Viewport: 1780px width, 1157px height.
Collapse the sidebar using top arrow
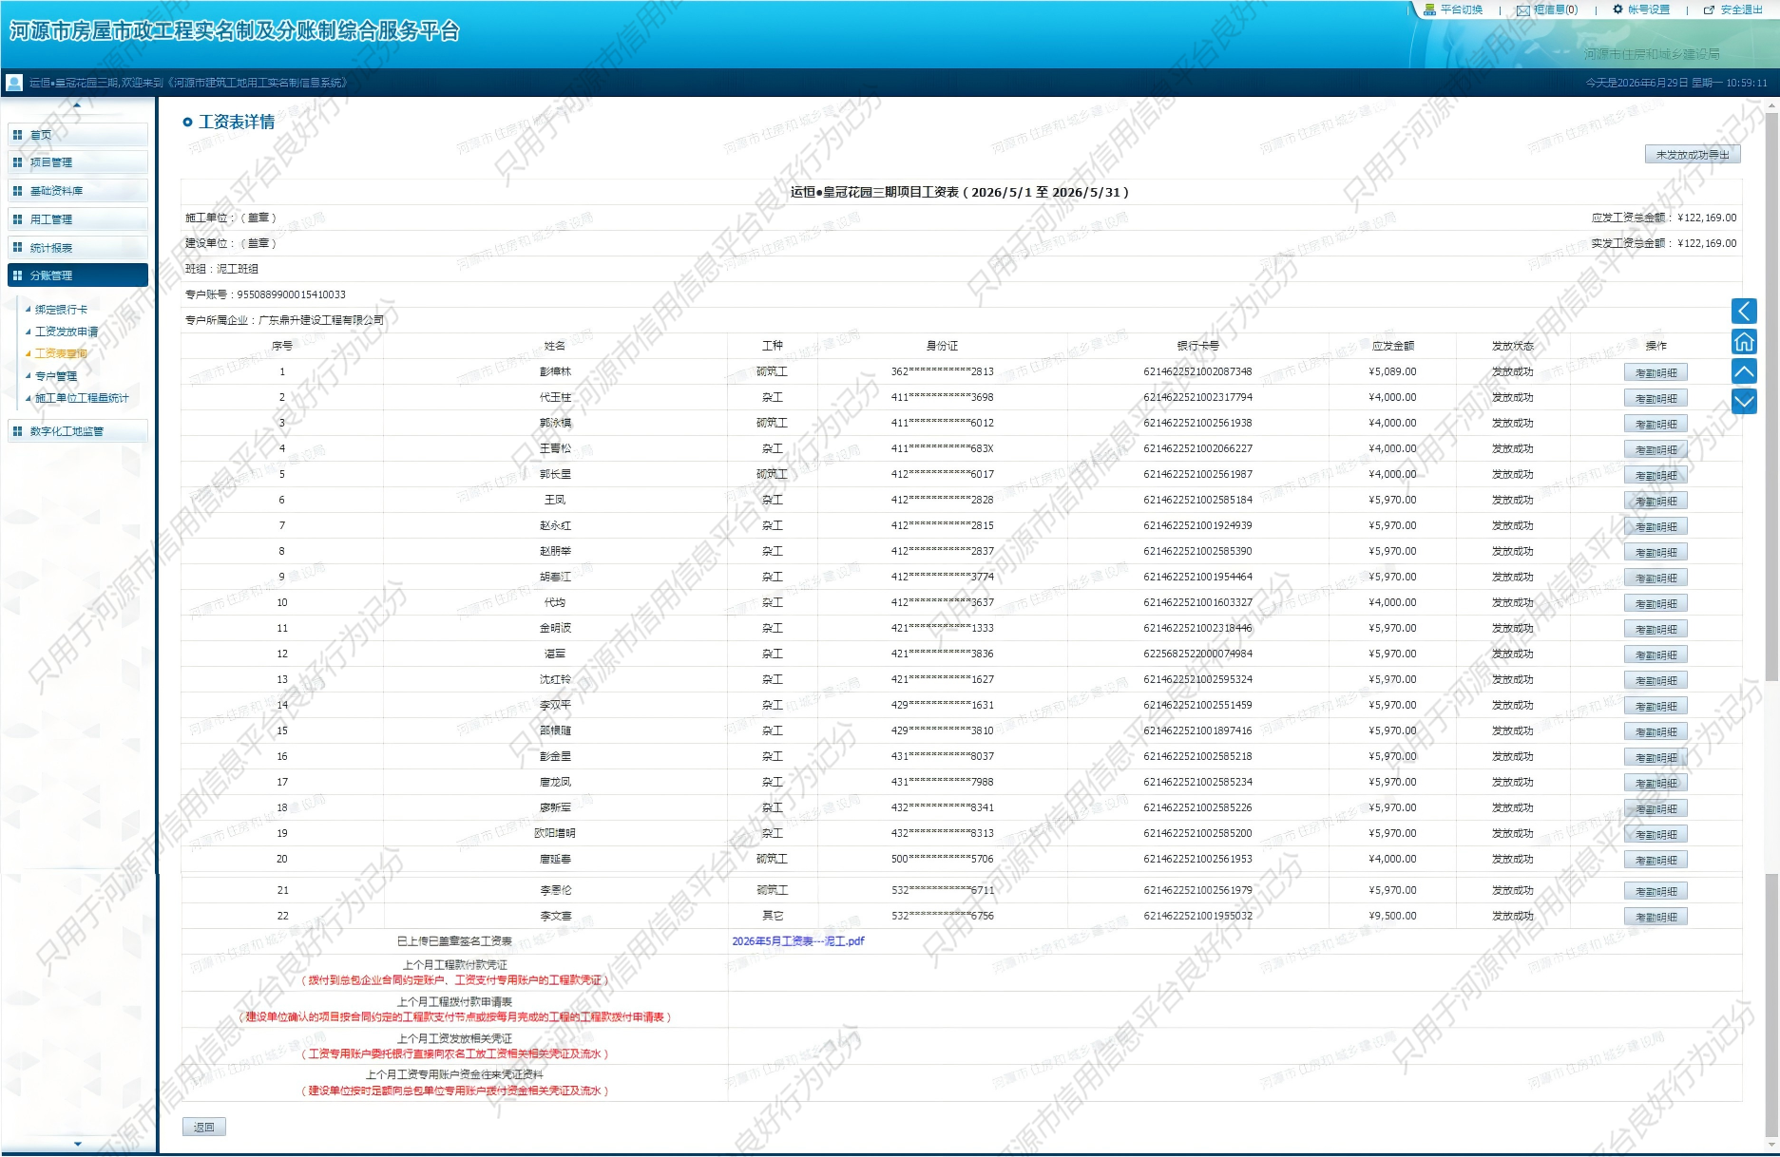pyautogui.click(x=77, y=104)
